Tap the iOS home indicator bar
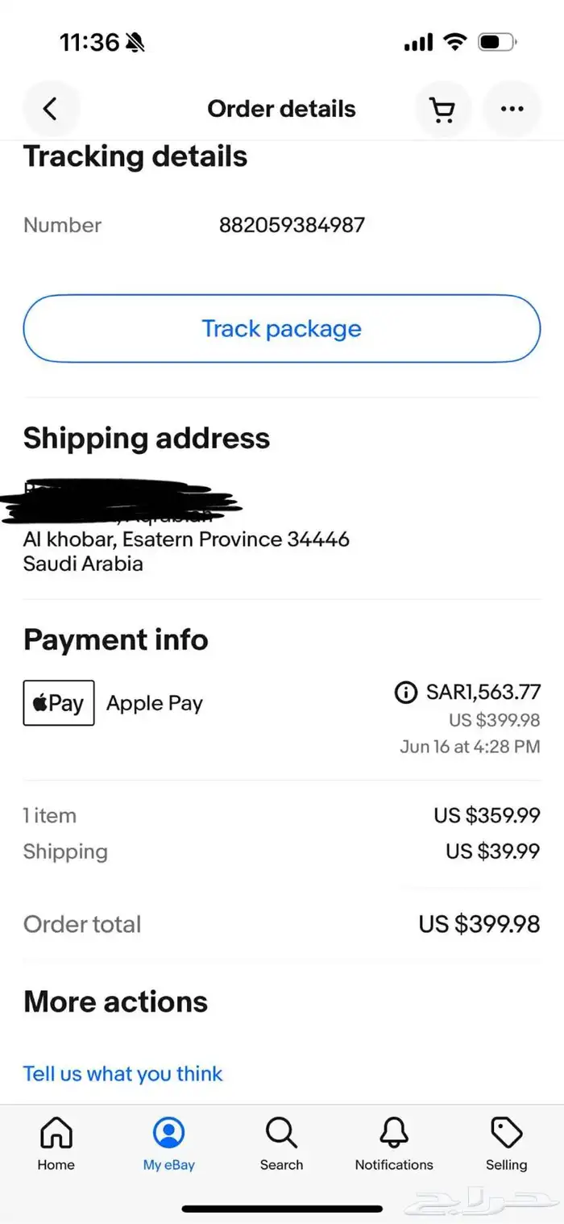The width and height of the screenshot is (564, 1224). tap(282, 1209)
